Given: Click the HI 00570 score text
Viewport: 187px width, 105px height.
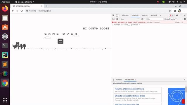Looking at the screenshot, I should [x=90, y=29].
